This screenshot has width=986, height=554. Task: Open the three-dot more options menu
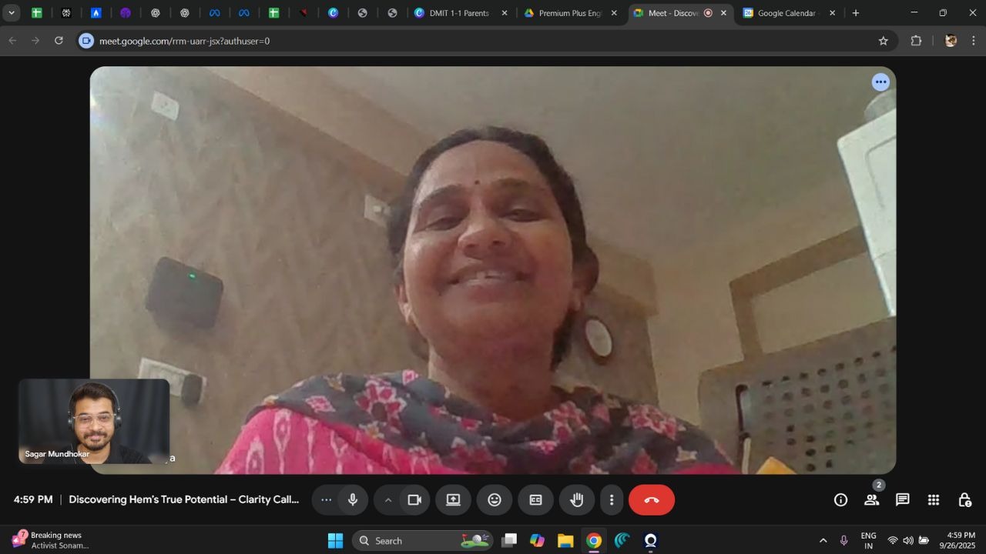pyautogui.click(x=611, y=500)
